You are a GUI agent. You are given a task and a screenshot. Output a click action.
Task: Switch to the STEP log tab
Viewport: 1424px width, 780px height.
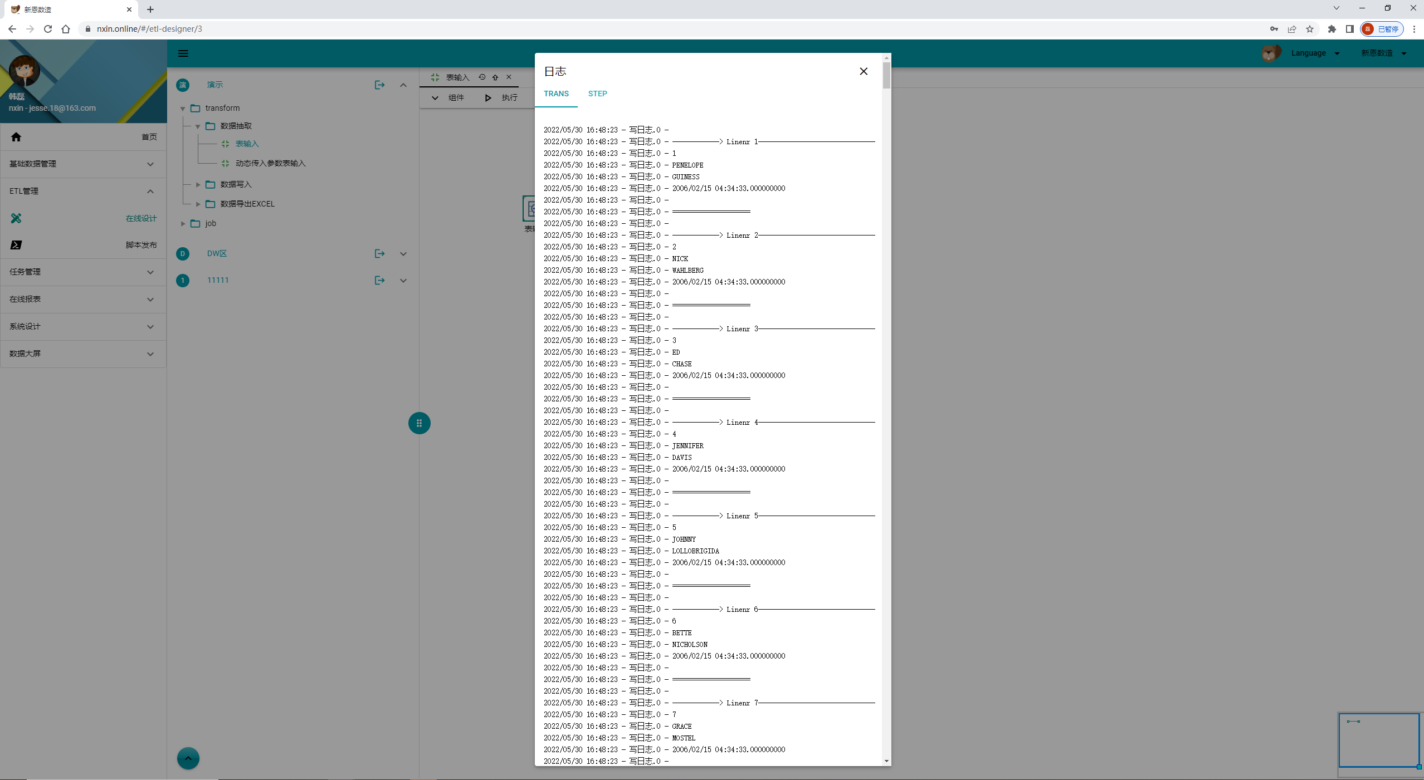pos(597,94)
